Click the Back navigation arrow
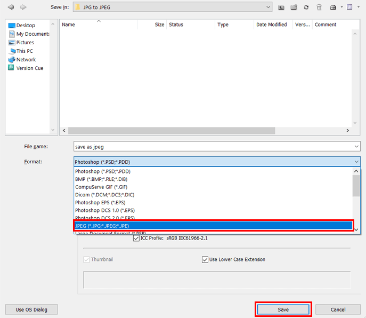The width and height of the screenshot is (366, 318). click(11, 7)
